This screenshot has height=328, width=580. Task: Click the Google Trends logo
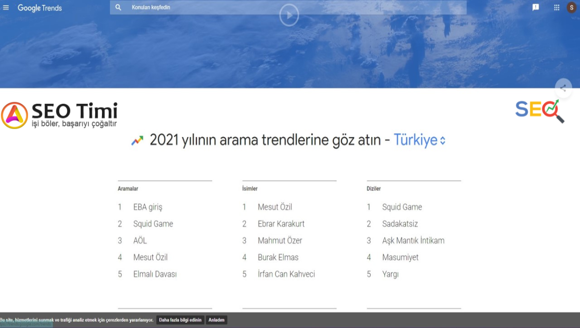pos(40,8)
